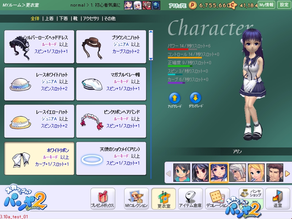Screen dimensions: 292x219
Task: Open the デコレーション screen
Action: tap(217, 199)
